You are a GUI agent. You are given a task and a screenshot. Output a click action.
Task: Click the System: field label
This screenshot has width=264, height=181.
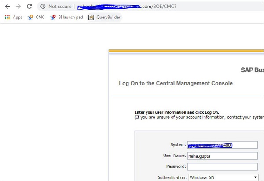click(x=177, y=145)
